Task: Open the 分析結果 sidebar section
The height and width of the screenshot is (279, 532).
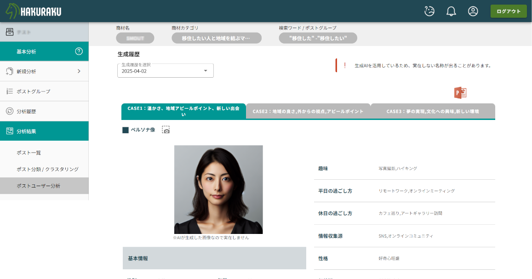Action: 44,131
